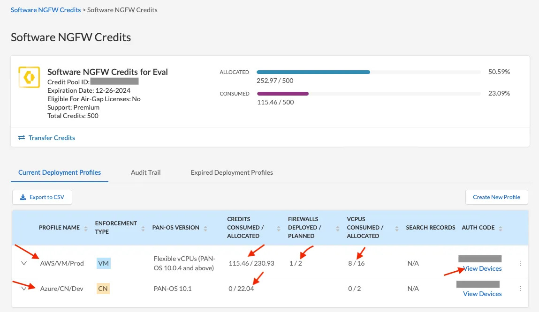Screen dimensions: 539x312
Task: Click the Support: Premium text
Action: (x=73, y=107)
